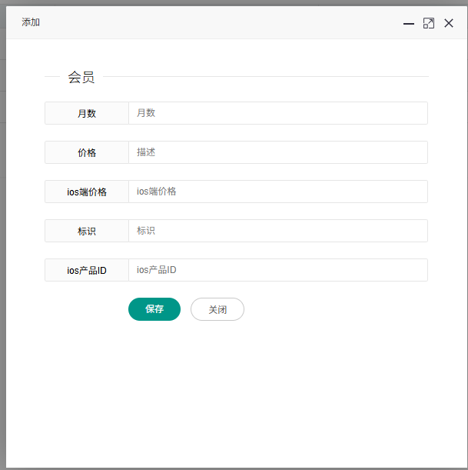Maximize the 添加 dialog window
The image size is (468, 470).
[x=429, y=24]
